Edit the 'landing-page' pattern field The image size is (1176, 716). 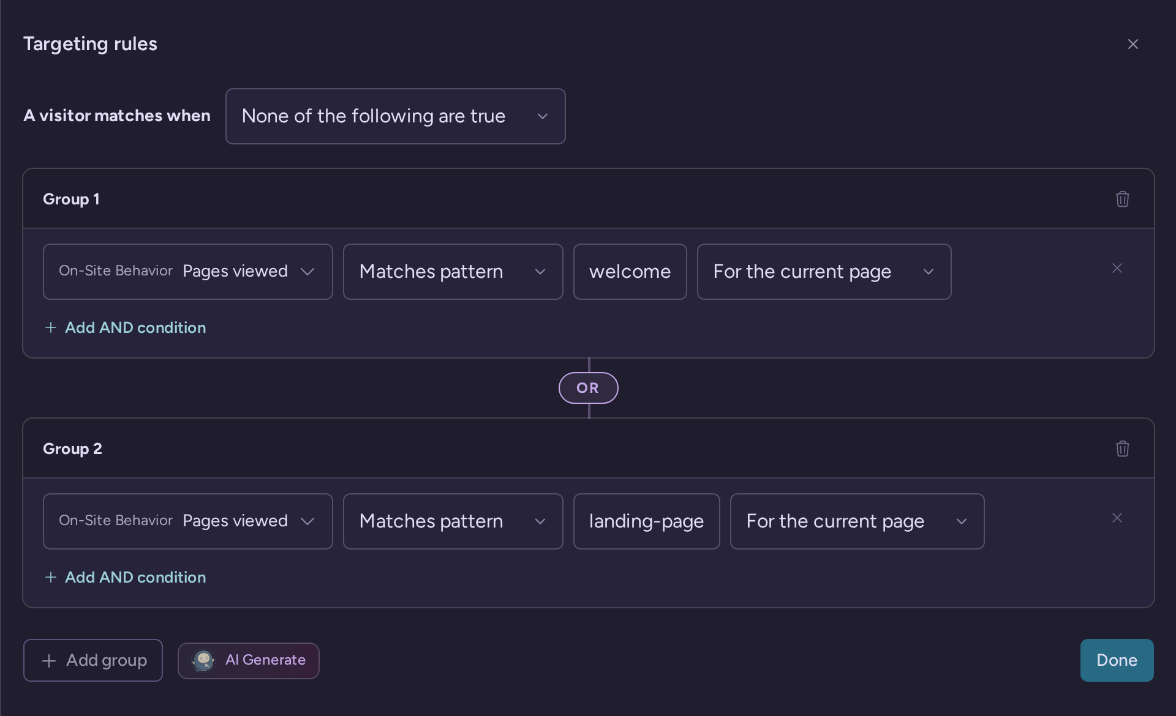[x=646, y=521]
